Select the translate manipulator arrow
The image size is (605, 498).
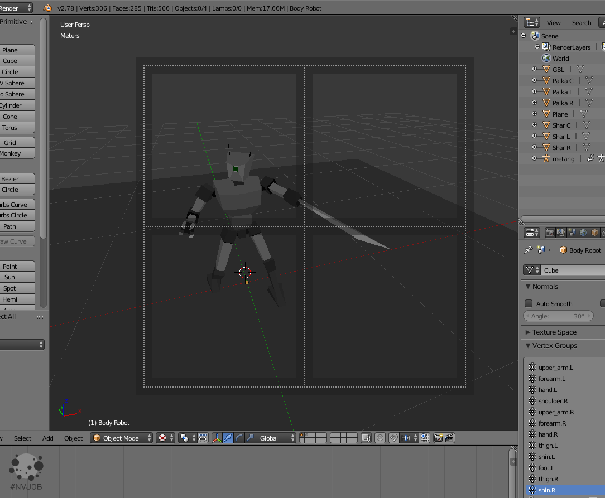click(x=228, y=438)
